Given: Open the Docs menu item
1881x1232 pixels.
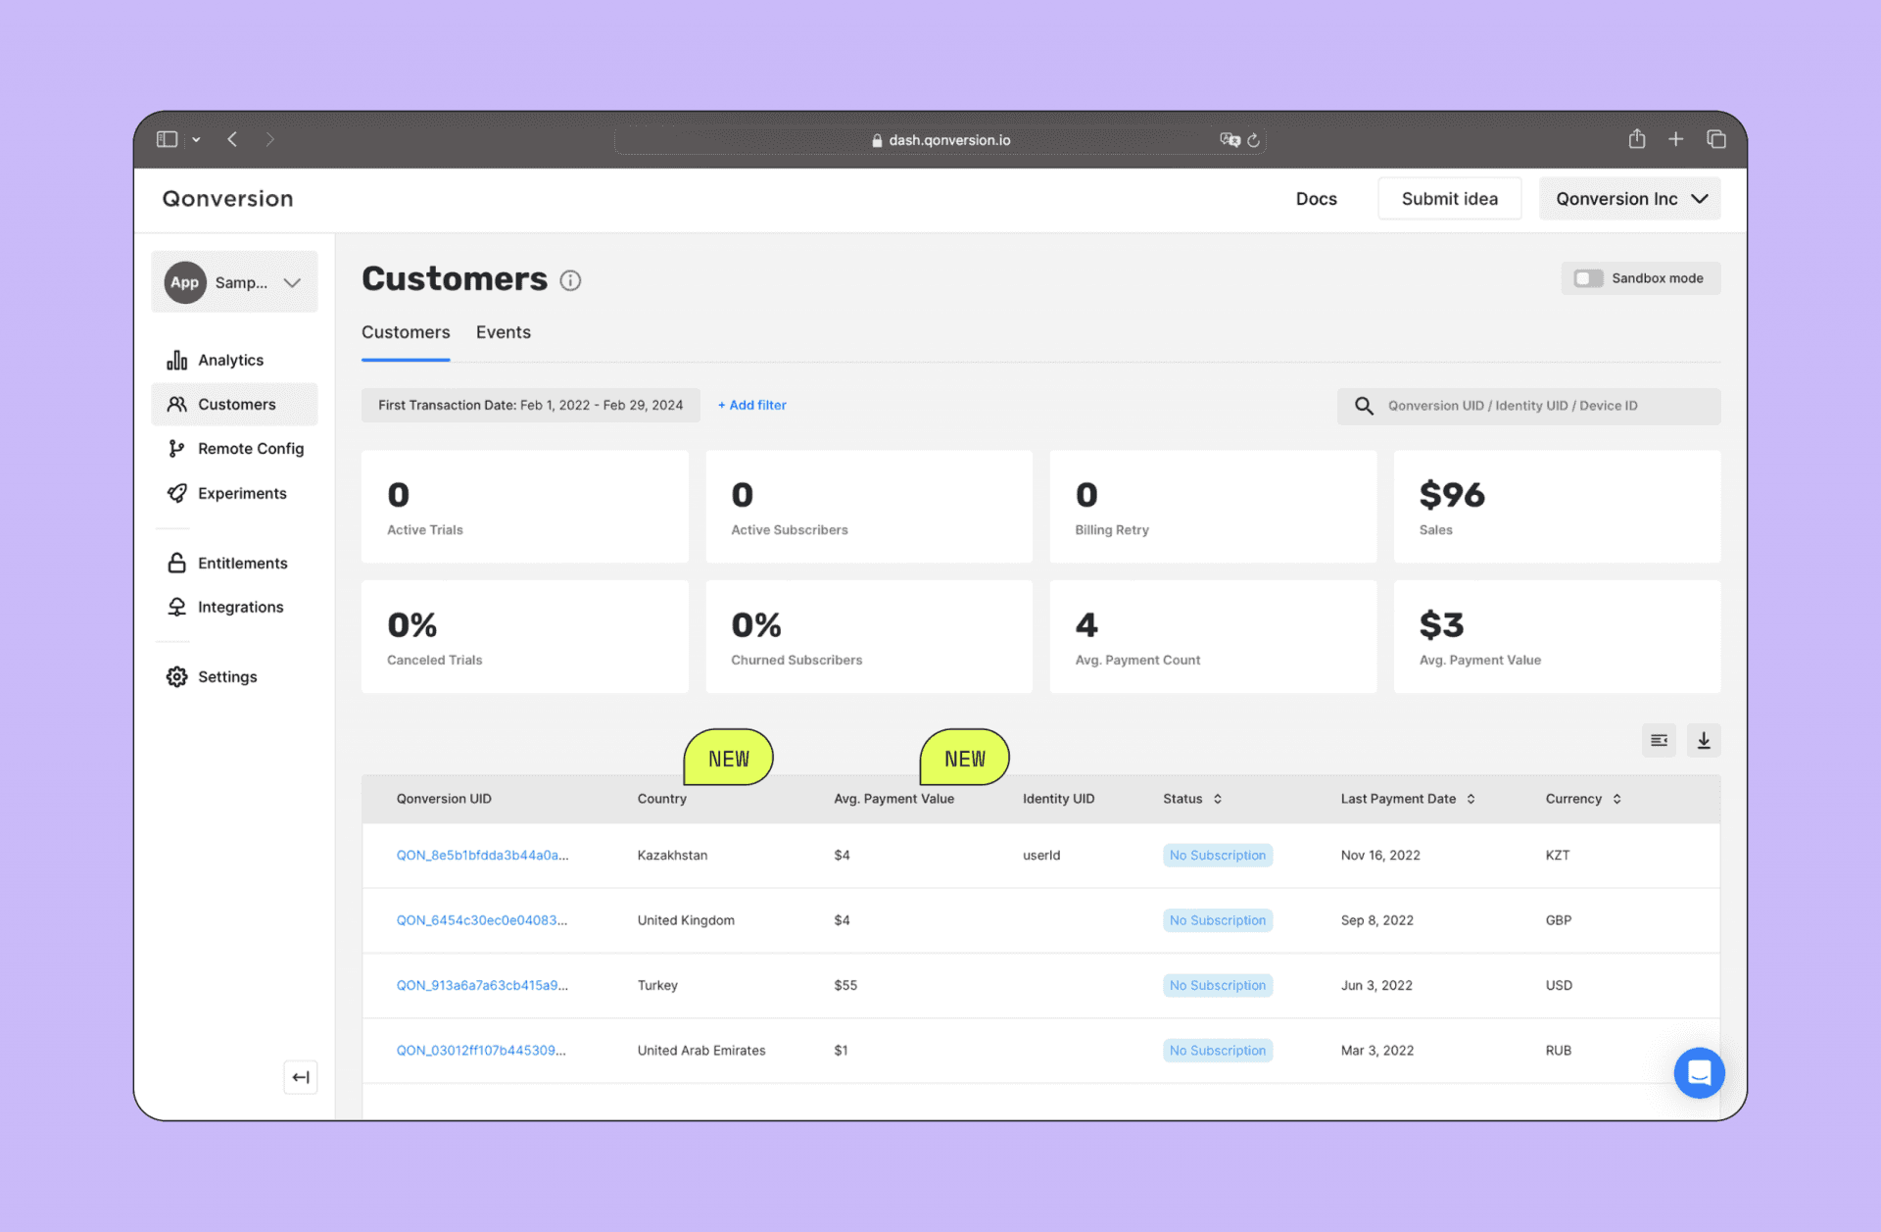Looking at the screenshot, I should (x=1316, y=198).
